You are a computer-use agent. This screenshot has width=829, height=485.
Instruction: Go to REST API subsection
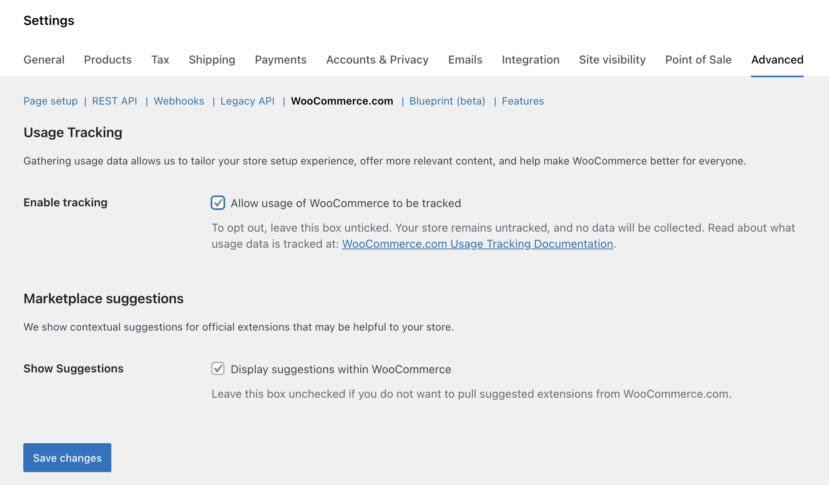click(115, 101)
